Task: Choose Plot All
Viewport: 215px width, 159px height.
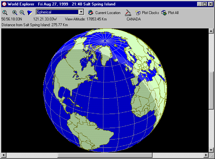Action: pyautogui.click(x=173, y=13)
